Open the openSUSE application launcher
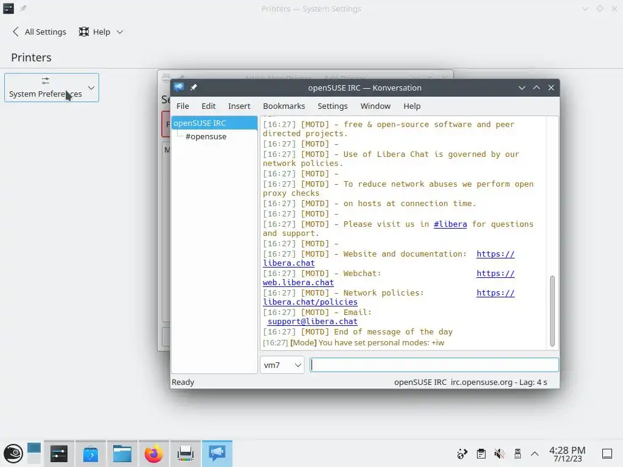Screen dimensions: 623x467 coord(13,454)
